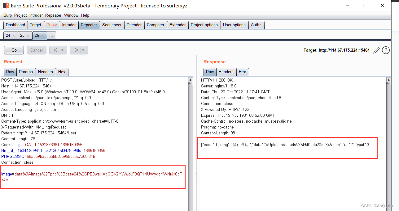Switch to the Sequencer tab
The width and height of the screenshot is (399, 211).
coord(112,25)
